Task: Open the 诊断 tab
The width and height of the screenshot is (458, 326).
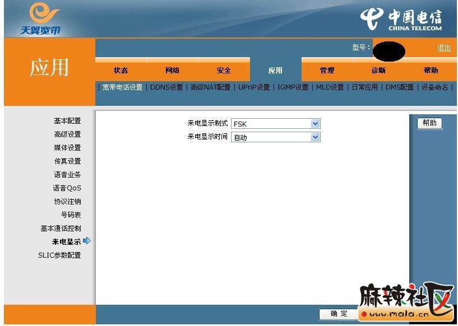Action: (x=378, y=71)
